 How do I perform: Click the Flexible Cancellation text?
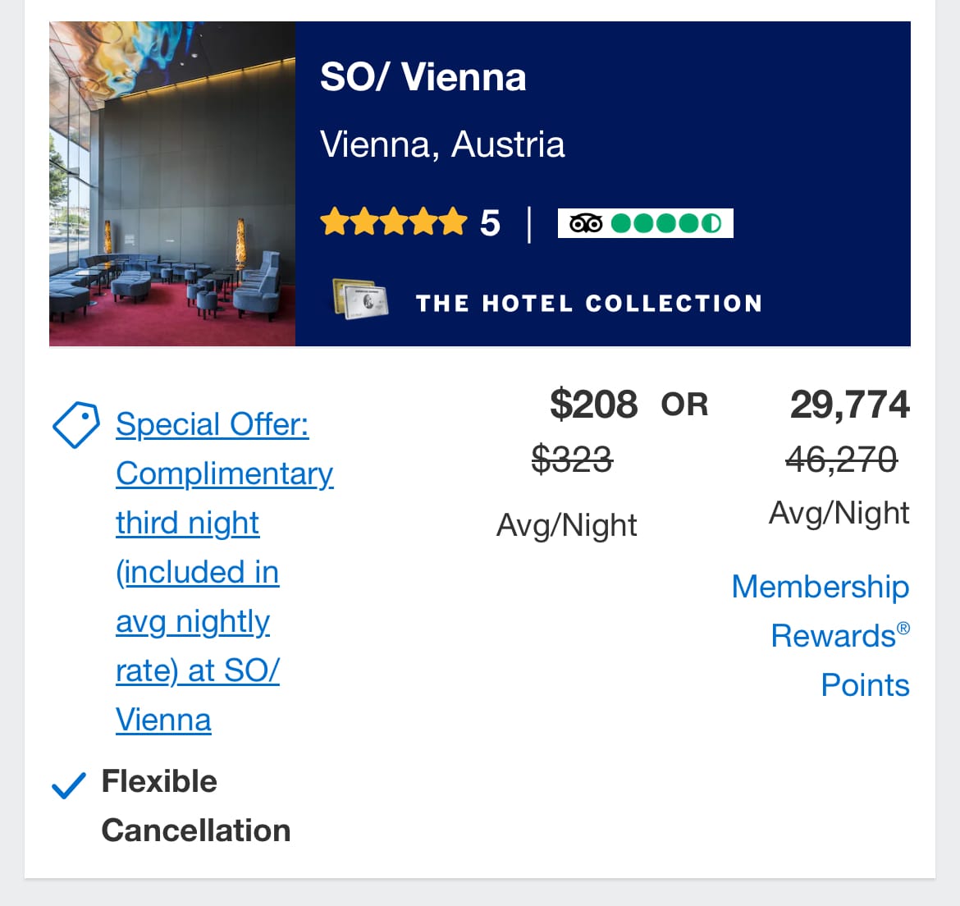click(195, 805)
